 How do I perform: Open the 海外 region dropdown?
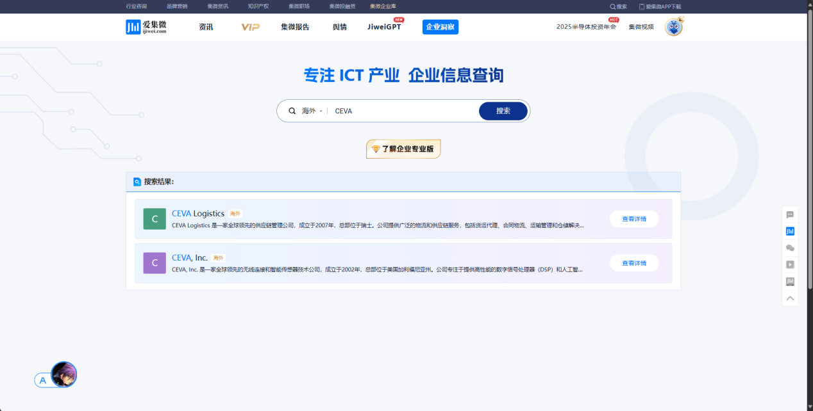click(x=312, y=111)
